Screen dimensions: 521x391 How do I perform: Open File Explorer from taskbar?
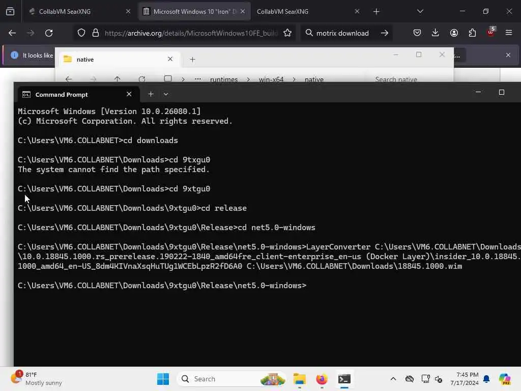(x=299, y=379)
